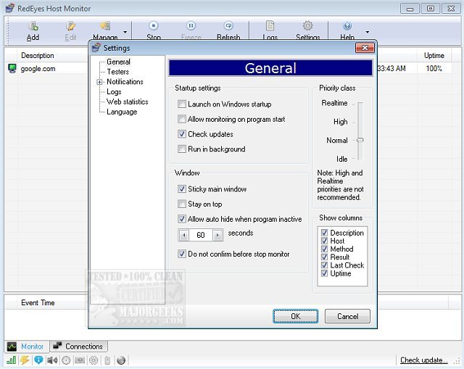Close the Settings dialog with red X
Image resolution: width=464 pixels, height=369 pixels.
pyautogui.click(x=365, y=48)
